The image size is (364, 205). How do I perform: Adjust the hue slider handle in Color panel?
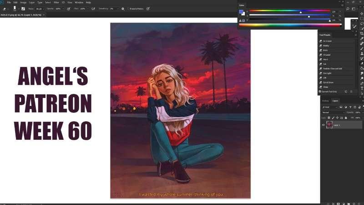click(301, 12)
